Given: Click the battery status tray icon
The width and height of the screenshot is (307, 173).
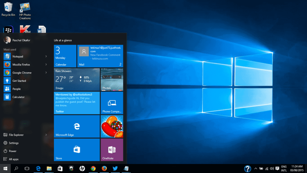Looking at the screenshot, I should [x=261, y=168].
